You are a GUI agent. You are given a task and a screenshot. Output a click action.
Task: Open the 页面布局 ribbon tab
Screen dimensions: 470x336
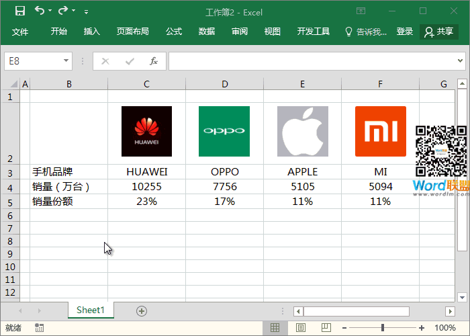pyautogui.click(x=132, y=31)
